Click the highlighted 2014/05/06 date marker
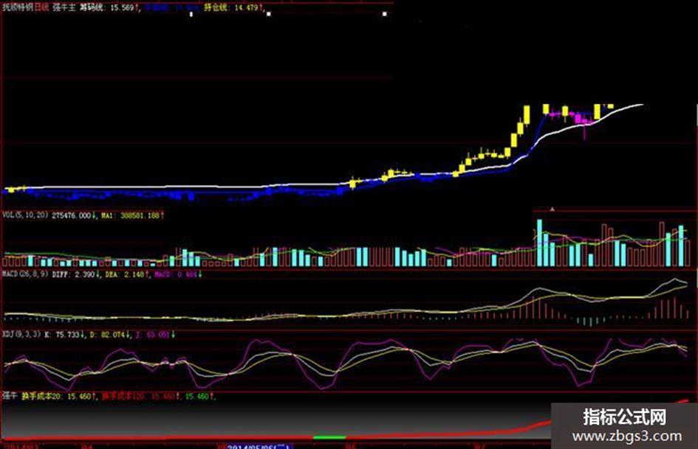698x449 pixels. tap(258, 446)
